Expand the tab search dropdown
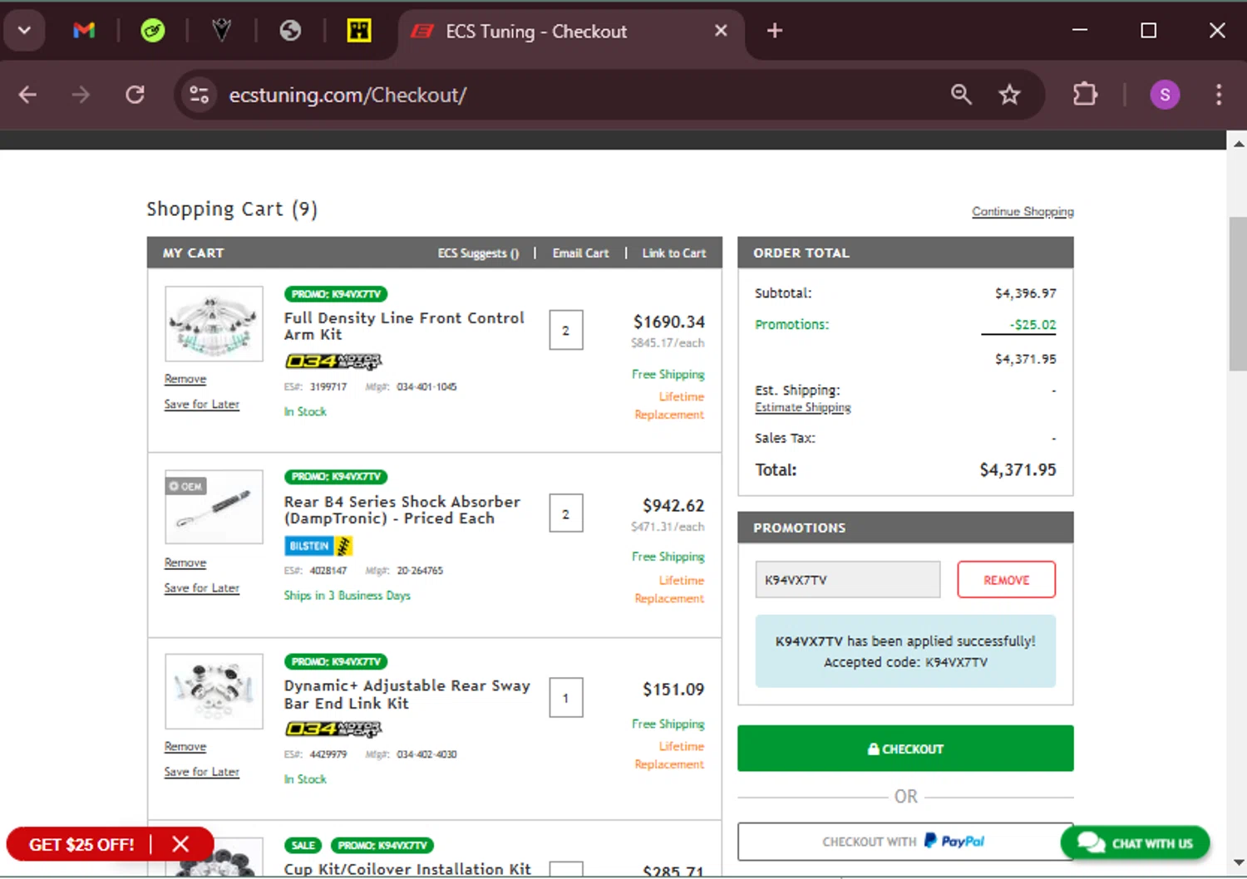1247x879 pixels. pos(24,31)
